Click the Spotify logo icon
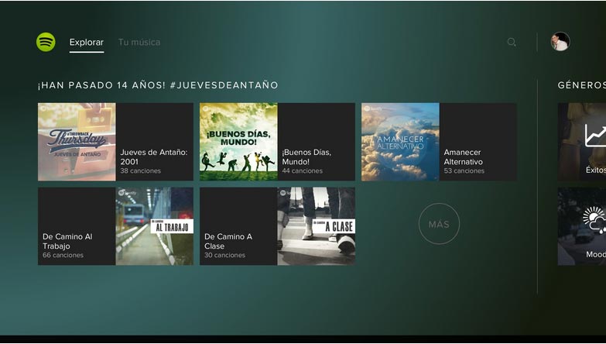The width and height of the screenshot is (606, 344). 46,42
